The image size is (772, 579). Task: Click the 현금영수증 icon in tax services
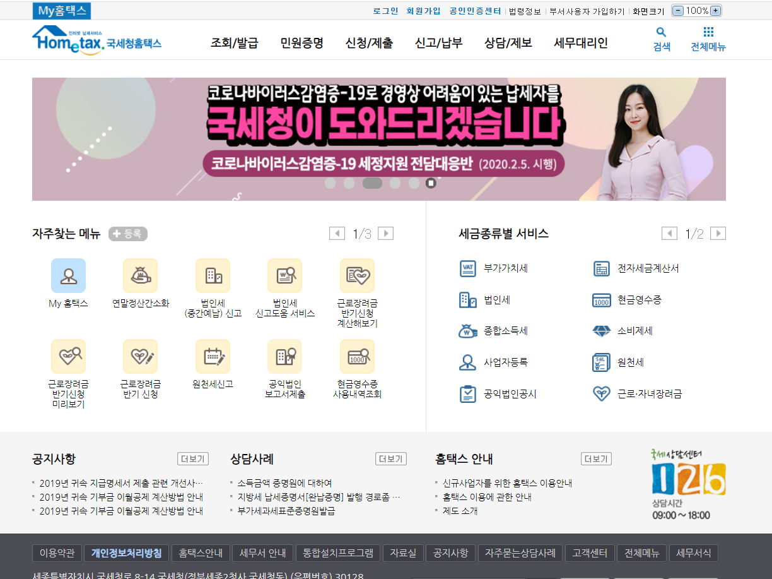602,300
